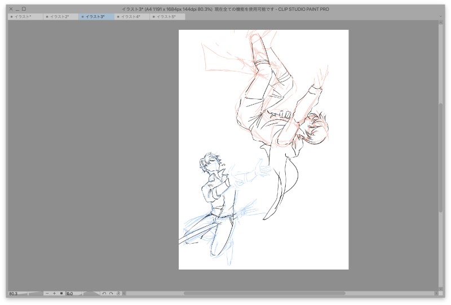Rotate canvas left using the counterclockwise icon
451x305 pixels.
click(104, 293)
